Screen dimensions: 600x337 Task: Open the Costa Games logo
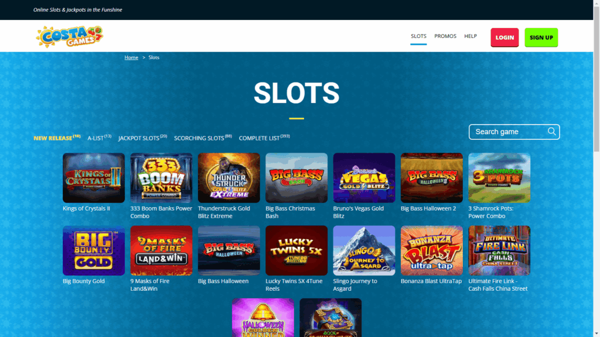69,37
